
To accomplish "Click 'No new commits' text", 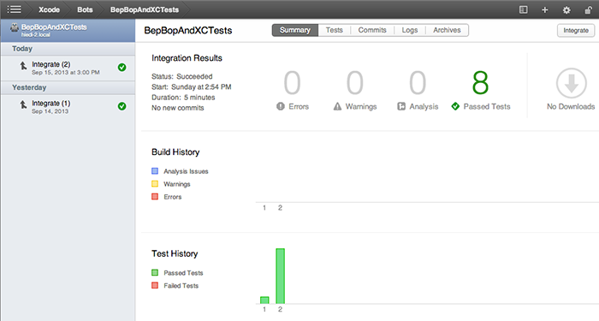I will tap(178, 108).
